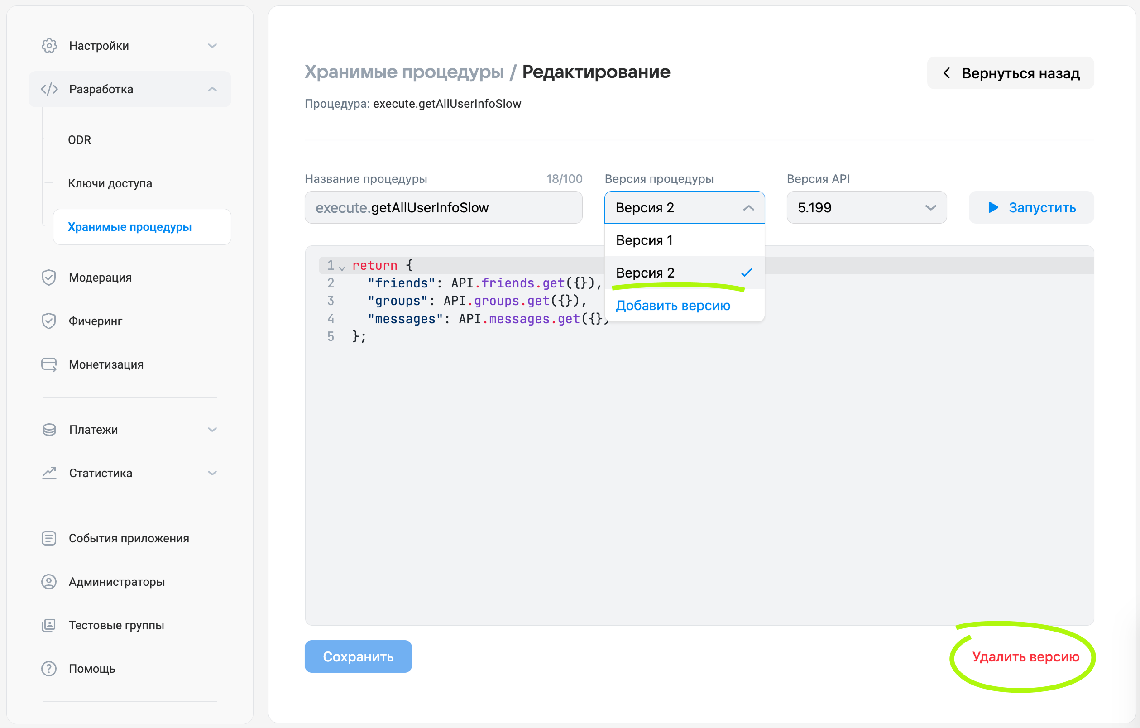Click the Администраторы user icon
The height and width of the screenshot is (728, 1140).
(49, 582)
